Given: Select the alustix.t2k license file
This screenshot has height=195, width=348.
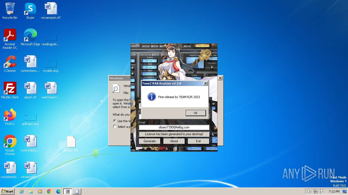Looking at the screenshot, I should pos(71,144).
